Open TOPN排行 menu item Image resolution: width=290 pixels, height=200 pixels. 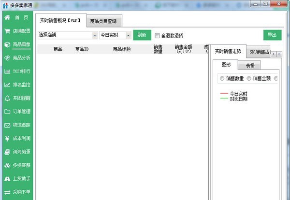21,71
